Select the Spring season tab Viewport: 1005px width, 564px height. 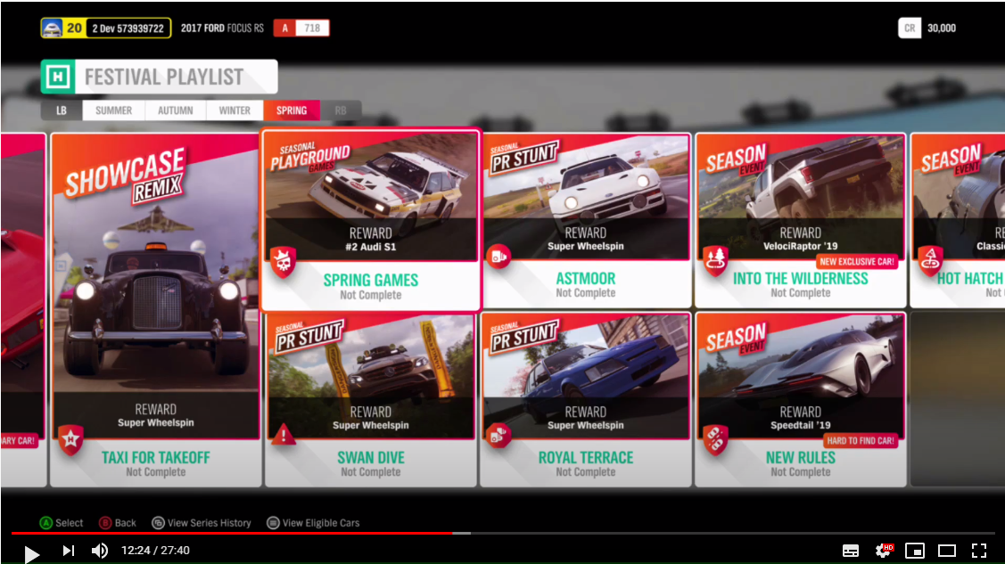(x=292, y=110)
